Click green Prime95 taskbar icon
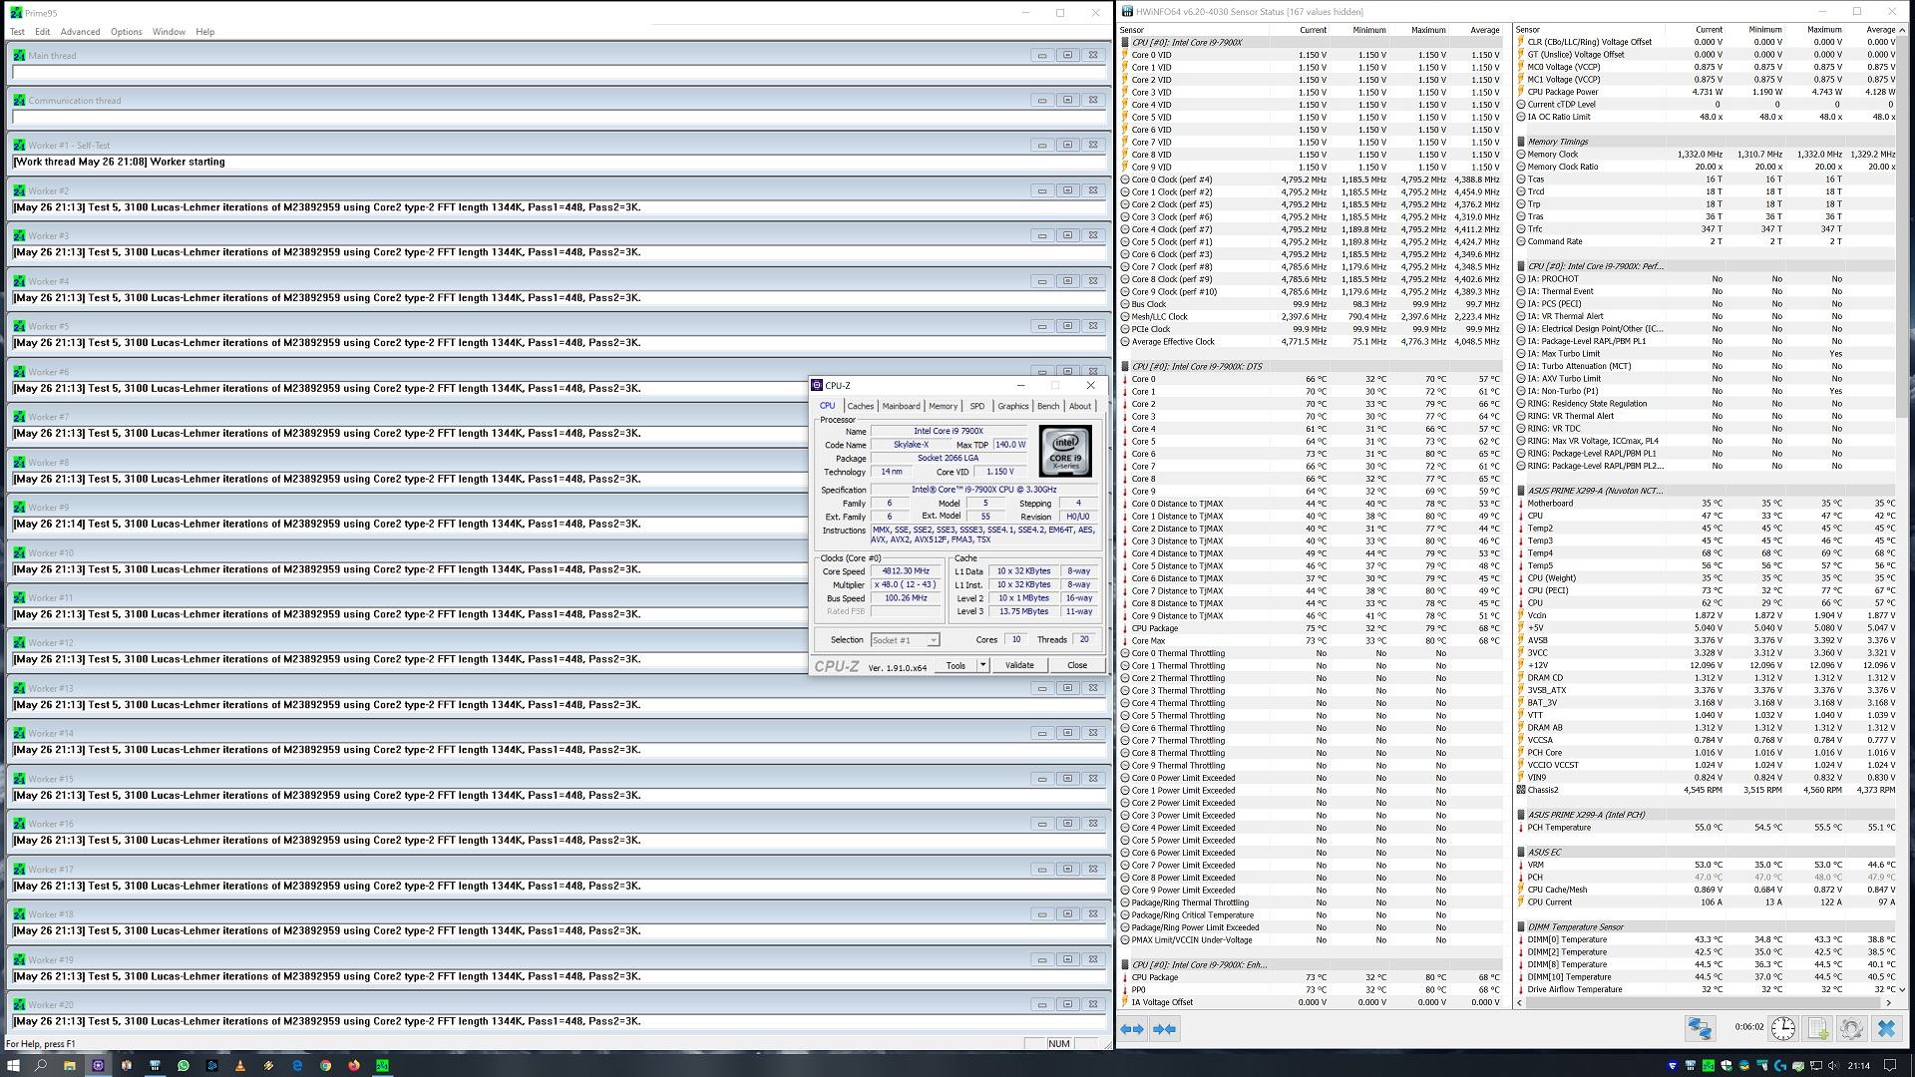Image resolution: width=1915 pixels, height=1077 pixels. pyautogui.click(x=382, y=1065)
